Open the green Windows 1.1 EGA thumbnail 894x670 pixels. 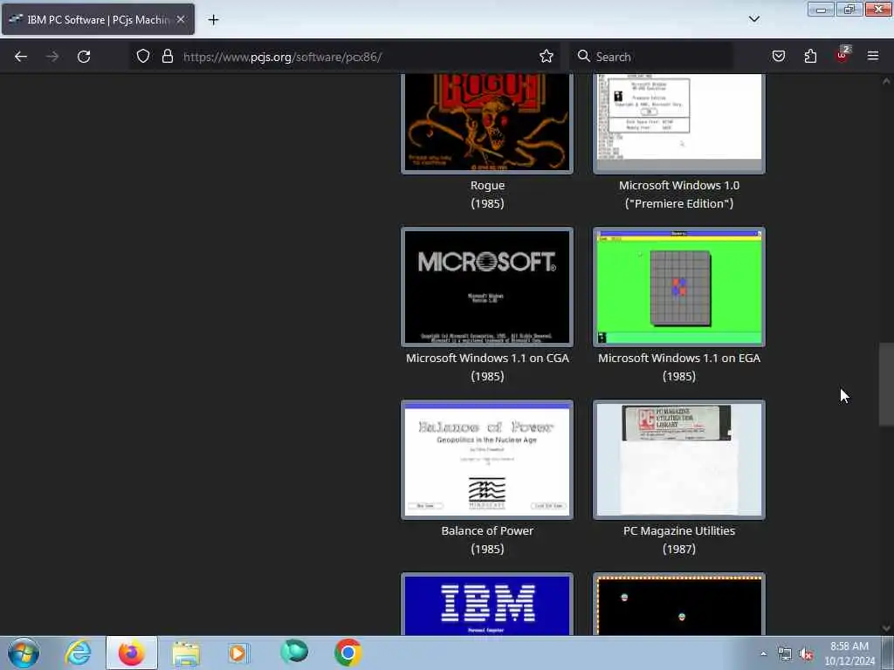pyautogui.click(x=679, y=286)
